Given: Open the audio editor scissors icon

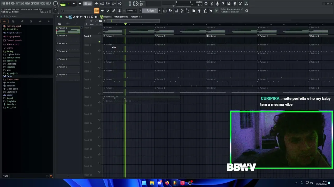Looking at the screenshot, I should (212, 4).
